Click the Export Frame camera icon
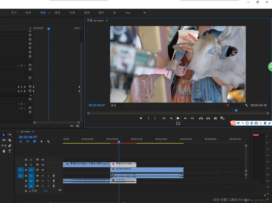272x203 pixels. pyautogui.click(x=215, y=118)
